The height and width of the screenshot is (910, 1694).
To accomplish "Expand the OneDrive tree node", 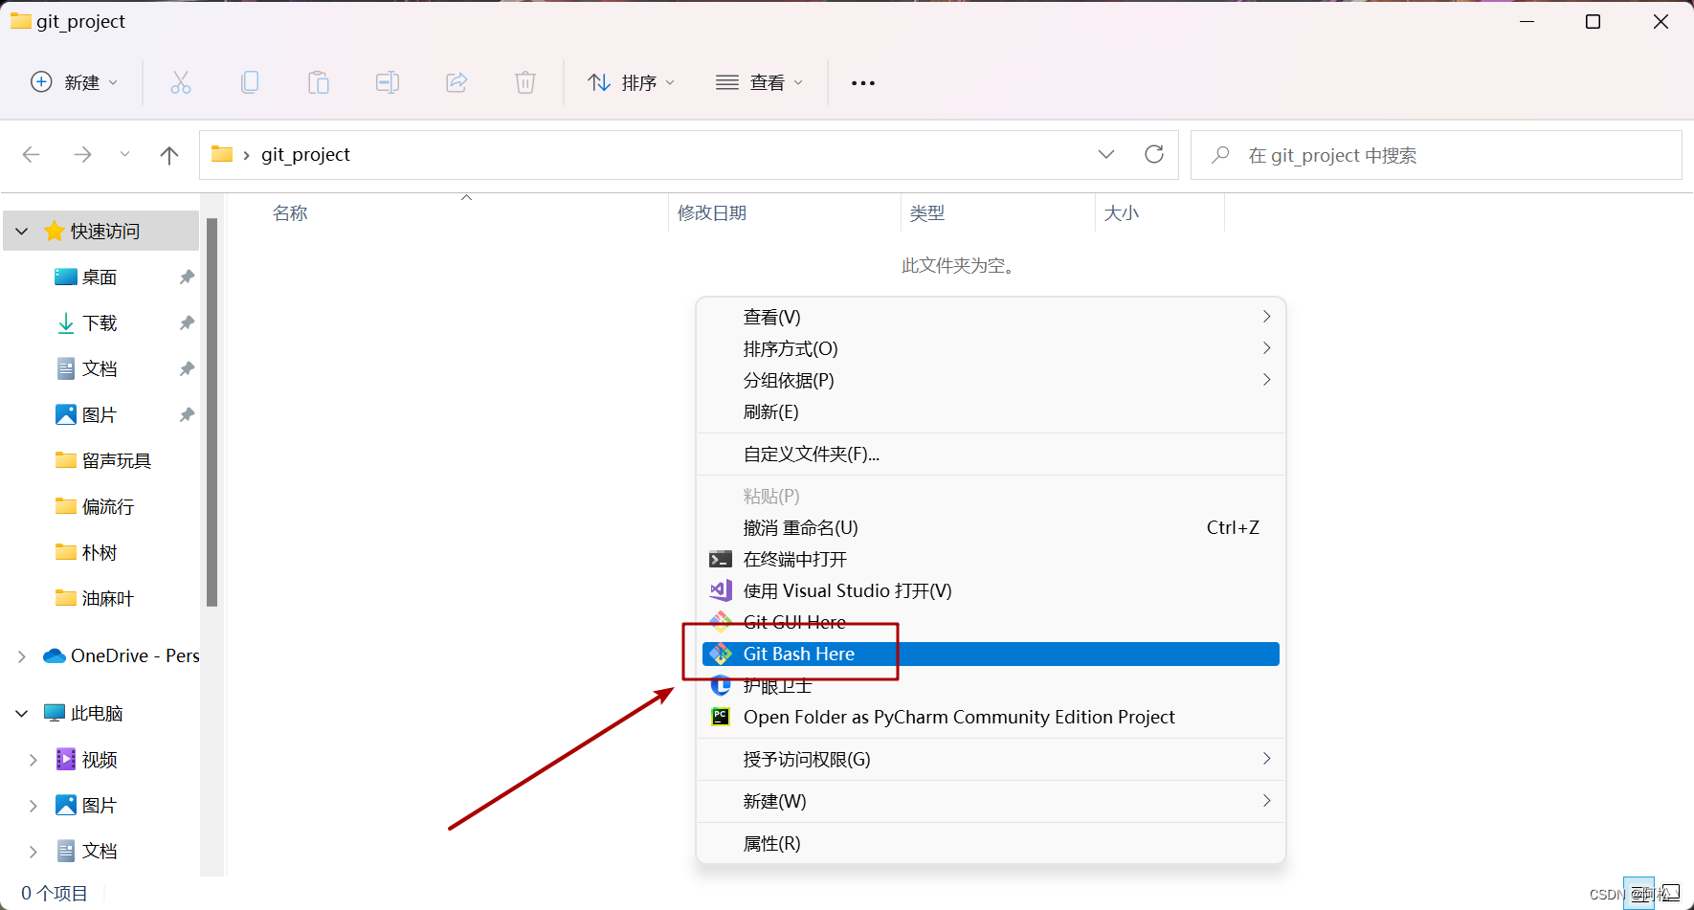I will (22, 656).
